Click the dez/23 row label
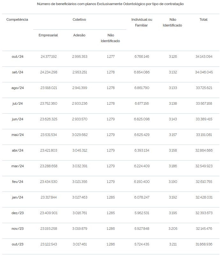This screenshot has width=223, height=256. (x=18, y=213)
